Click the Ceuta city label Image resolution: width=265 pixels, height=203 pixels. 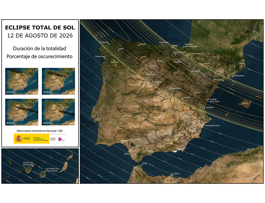click(x=144, y=163)
